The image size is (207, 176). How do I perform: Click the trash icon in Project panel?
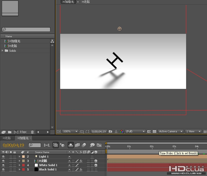point(32,132)
